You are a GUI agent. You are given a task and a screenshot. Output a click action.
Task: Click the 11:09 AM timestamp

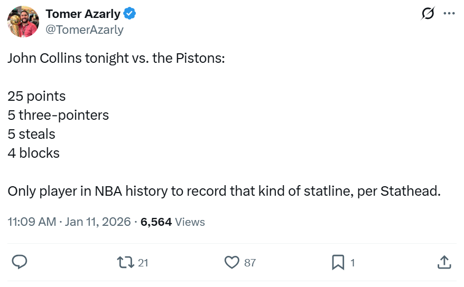[32, 222]
